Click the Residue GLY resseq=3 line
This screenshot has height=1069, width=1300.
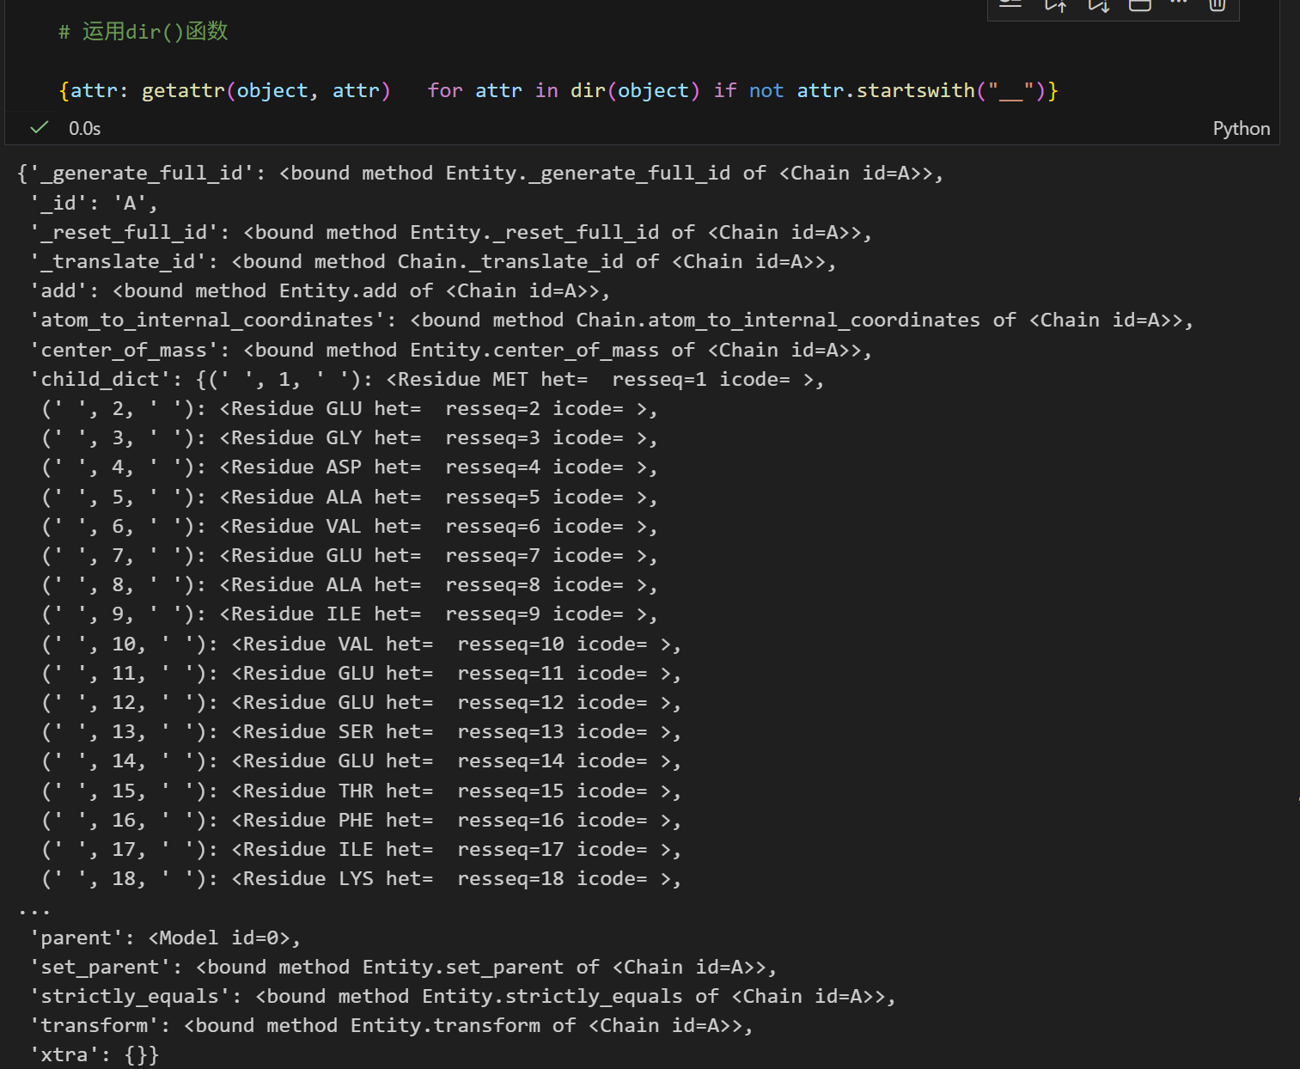[350, 438]
